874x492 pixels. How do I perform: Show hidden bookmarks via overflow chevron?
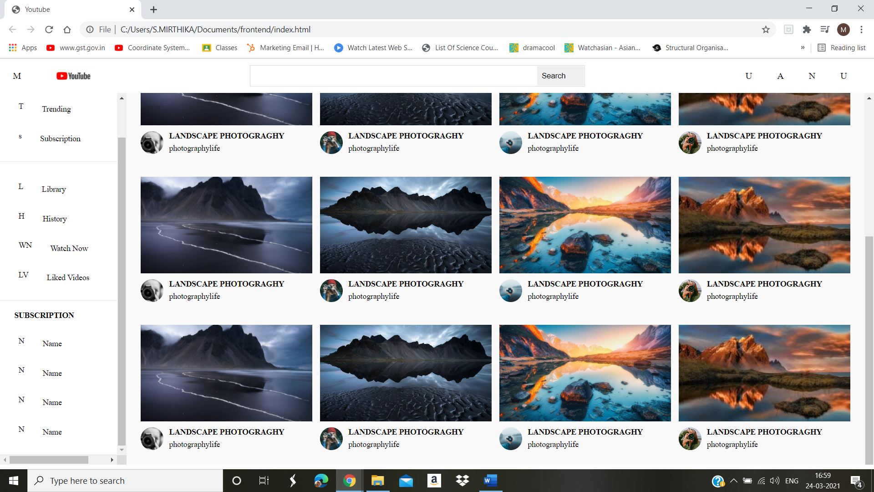[803, 47]
